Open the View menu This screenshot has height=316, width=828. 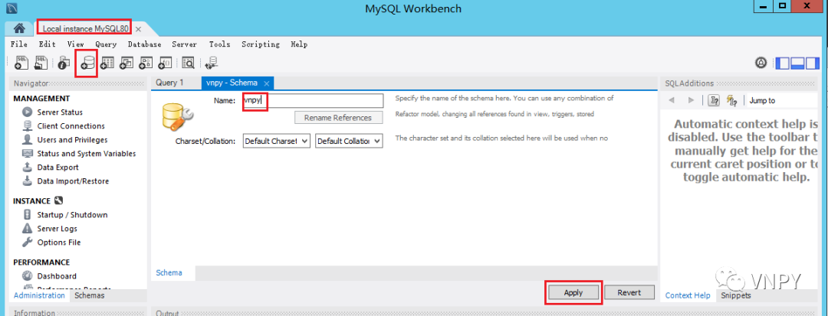coord(75,44)
